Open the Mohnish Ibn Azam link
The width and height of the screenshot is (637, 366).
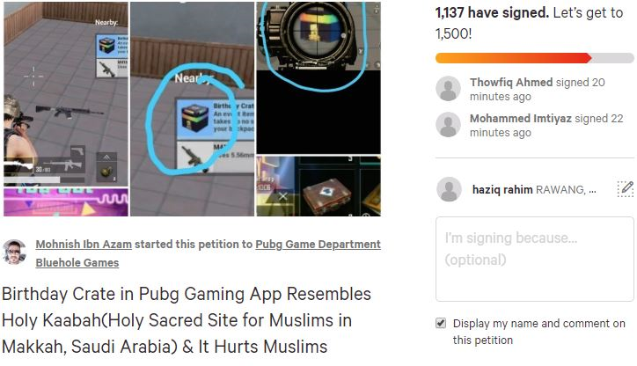tap(84, 244)
